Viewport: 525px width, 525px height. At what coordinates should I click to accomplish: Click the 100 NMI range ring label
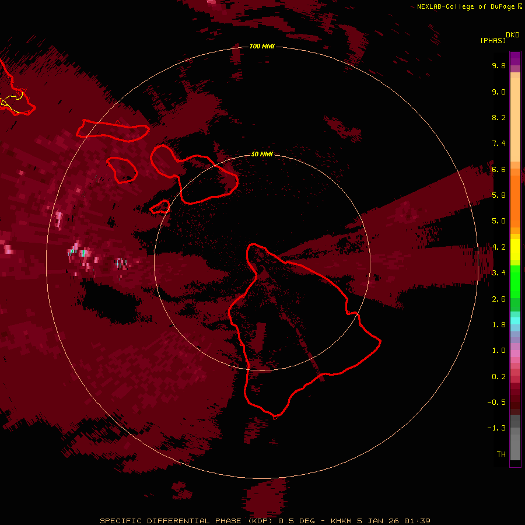click(x=262, y=46)
